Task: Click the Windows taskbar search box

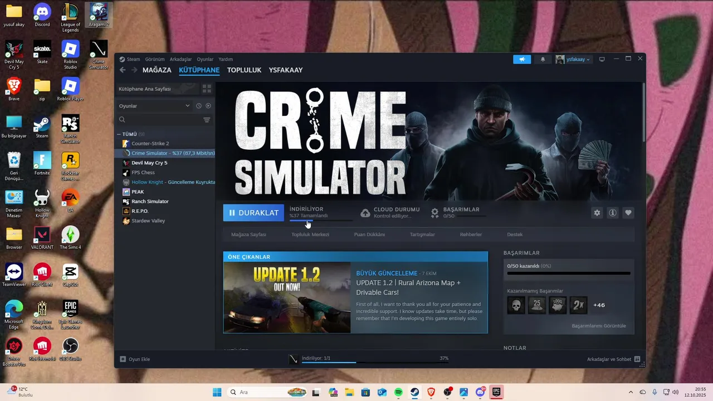Action: coord(268,392)
